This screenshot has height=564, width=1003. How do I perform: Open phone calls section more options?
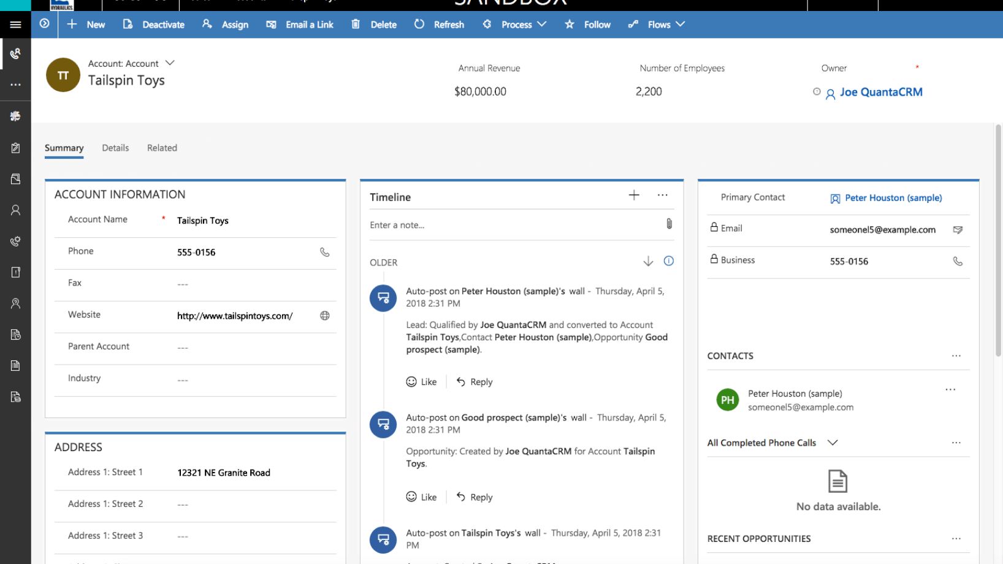(x=956, y=443)
